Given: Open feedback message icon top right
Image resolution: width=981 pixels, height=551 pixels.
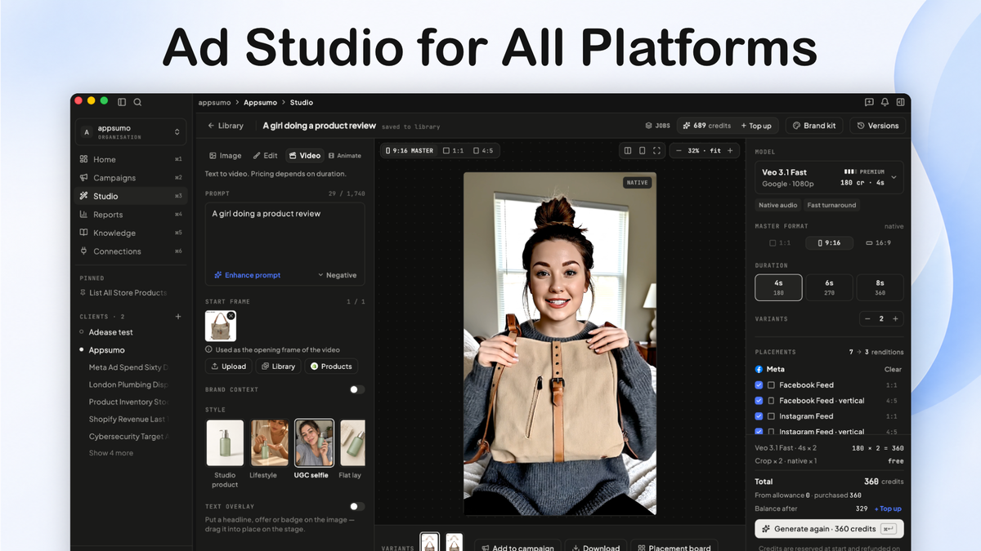Looking at the screenshot, I should pos(869,102).
